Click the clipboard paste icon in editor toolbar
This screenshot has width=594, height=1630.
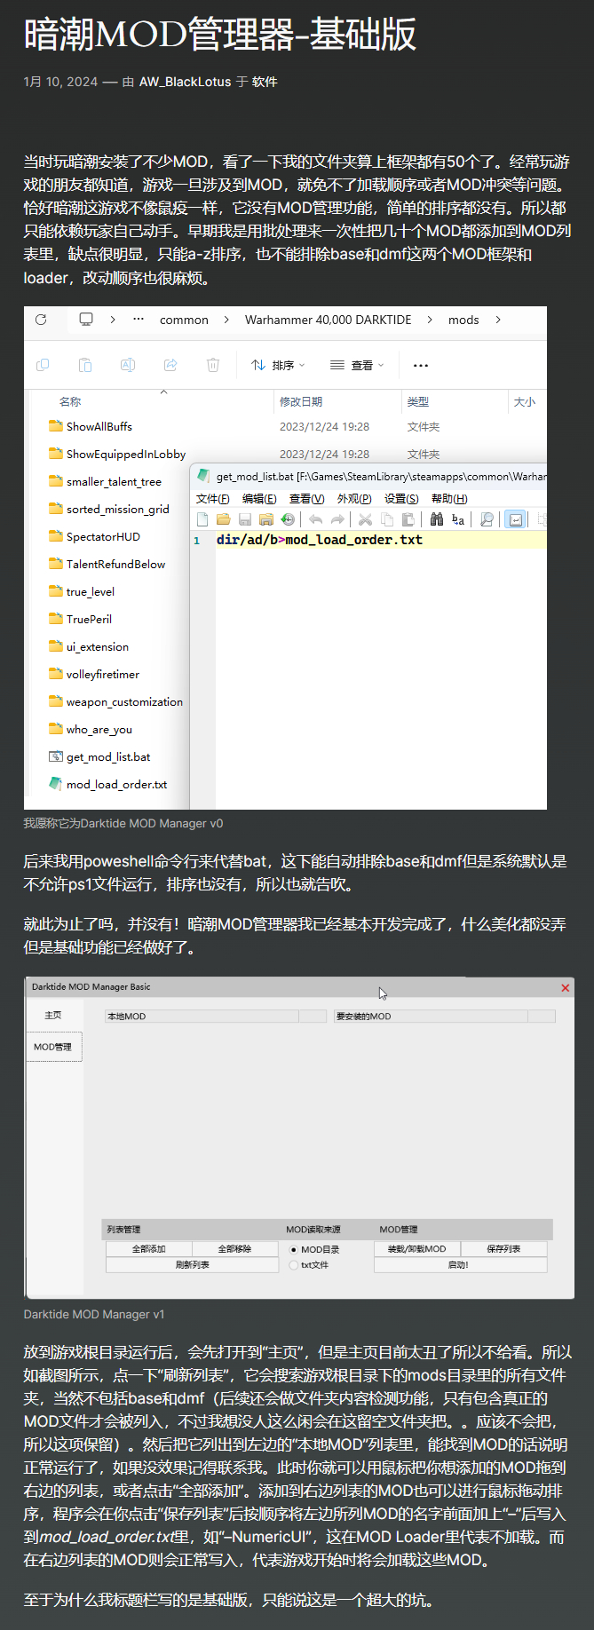click(408, 519)
